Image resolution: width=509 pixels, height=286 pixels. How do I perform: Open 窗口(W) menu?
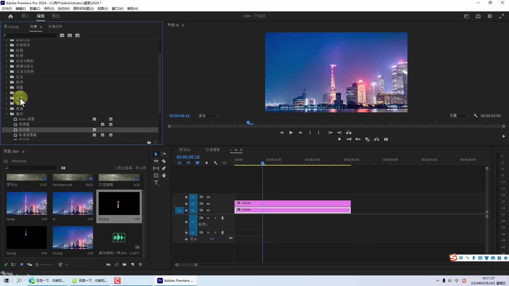(x=117, y=8)
